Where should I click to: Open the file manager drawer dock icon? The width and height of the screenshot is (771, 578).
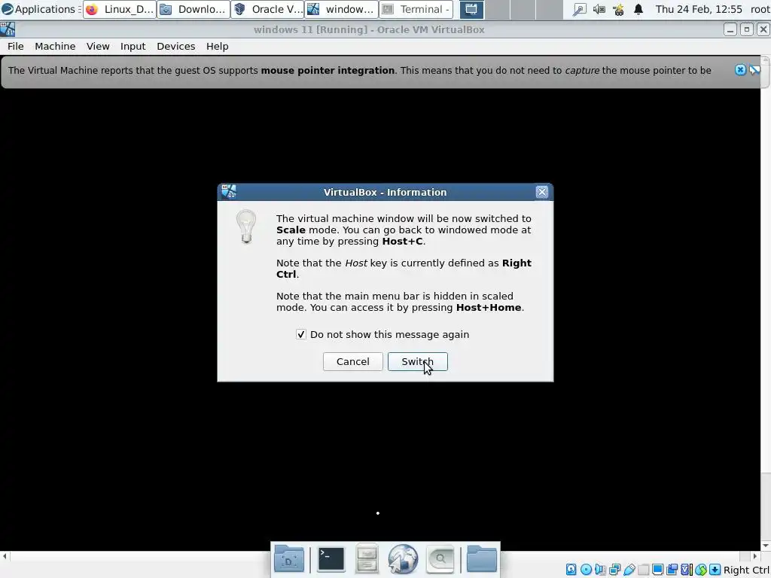pos(367,559)
